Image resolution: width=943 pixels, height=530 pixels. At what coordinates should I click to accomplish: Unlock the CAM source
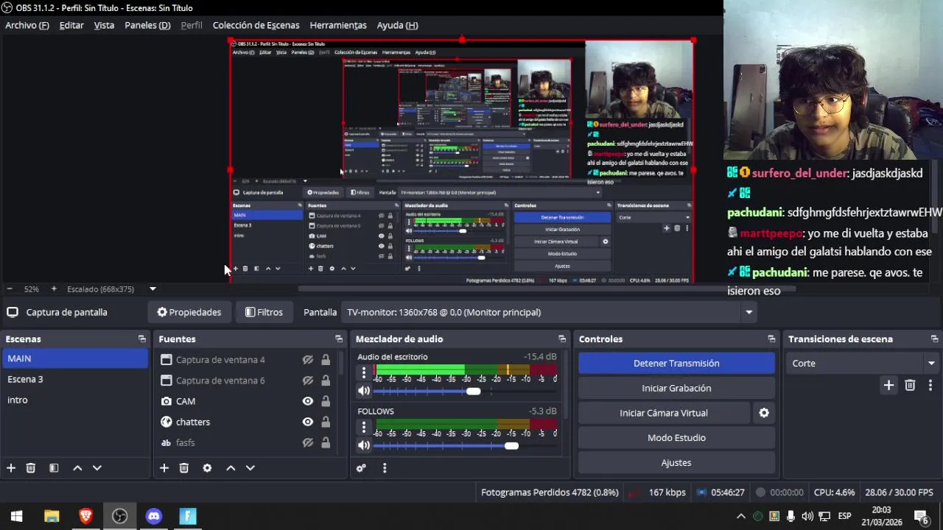[x=326, y=401]
